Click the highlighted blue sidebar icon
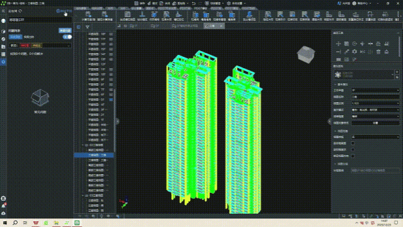 click(x=3, y=62)
